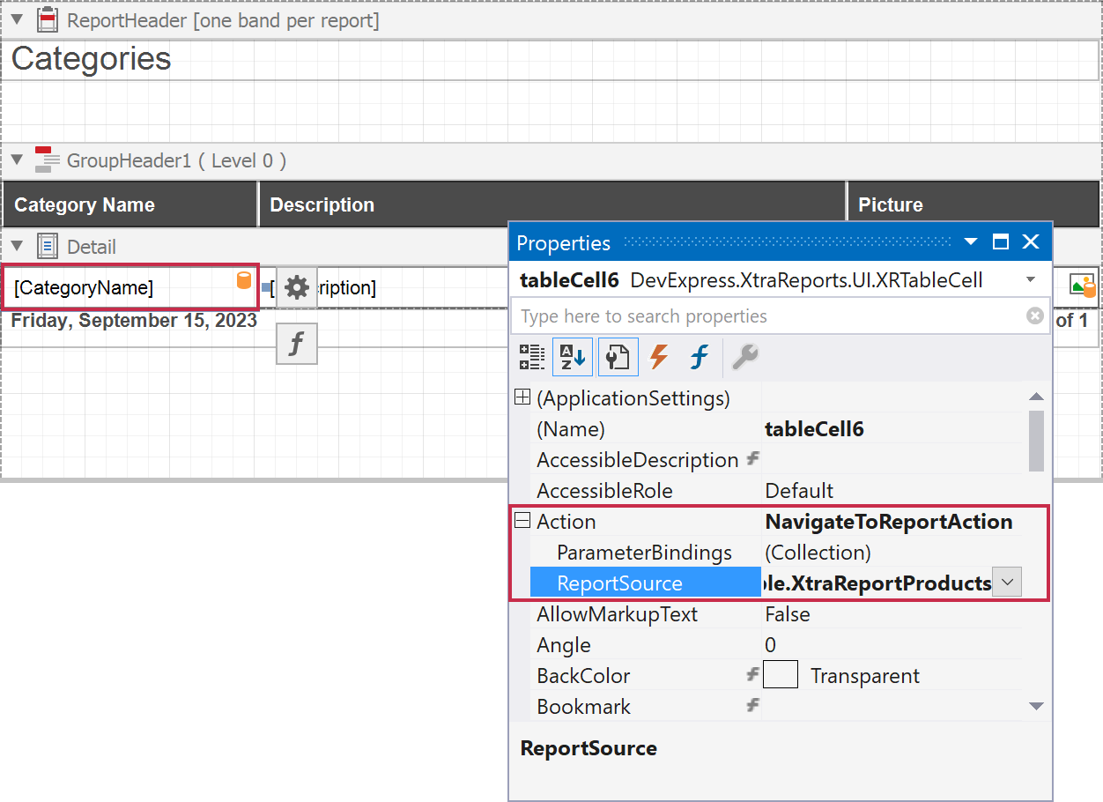Click the Categorized view icon in Properties

point(531,357)
